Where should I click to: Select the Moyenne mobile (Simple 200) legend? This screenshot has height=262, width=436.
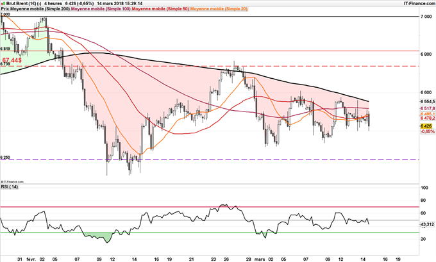click(x=40, y=9)
